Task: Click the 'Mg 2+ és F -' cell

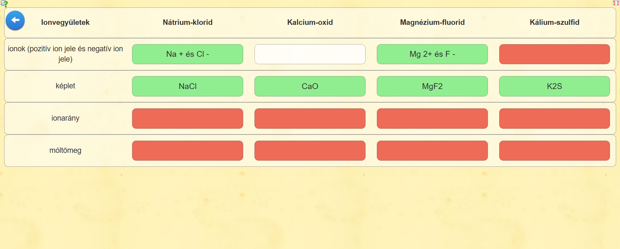Action: click(x=432, y=54)
